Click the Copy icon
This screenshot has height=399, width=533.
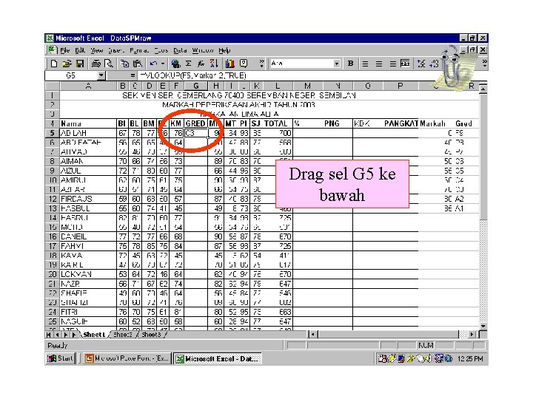pos(125,64)
